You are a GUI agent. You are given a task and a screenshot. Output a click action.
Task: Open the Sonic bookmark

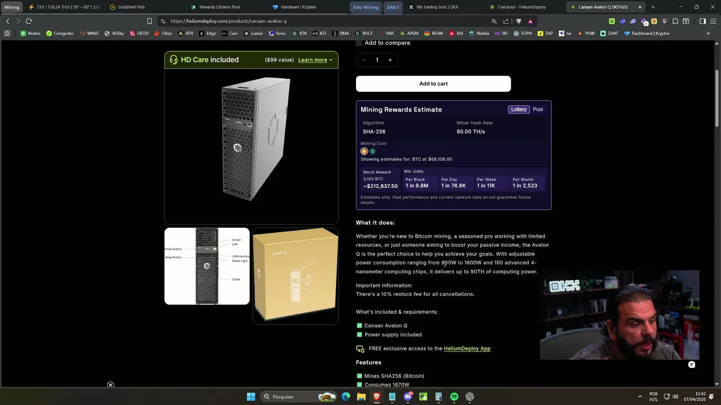[277, 33]
